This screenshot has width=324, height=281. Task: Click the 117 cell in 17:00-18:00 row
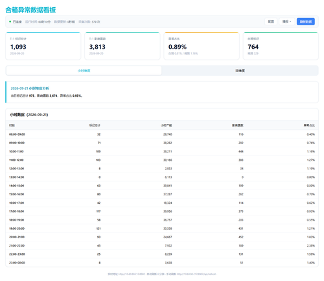tap(98, 212)
